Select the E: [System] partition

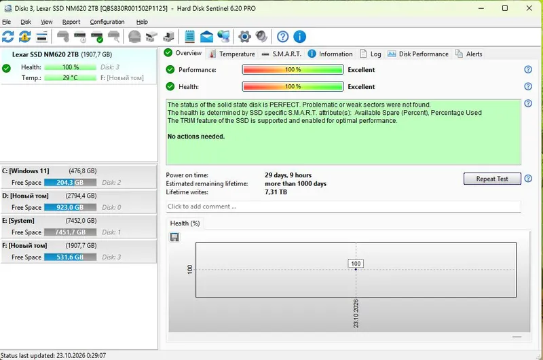pyautogui.click(x=79, y=227)
